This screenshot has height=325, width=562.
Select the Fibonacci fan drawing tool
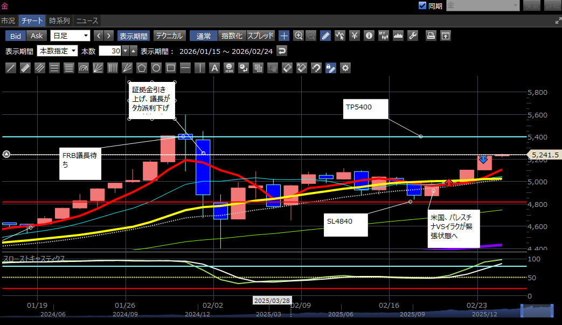click(98, 68)
